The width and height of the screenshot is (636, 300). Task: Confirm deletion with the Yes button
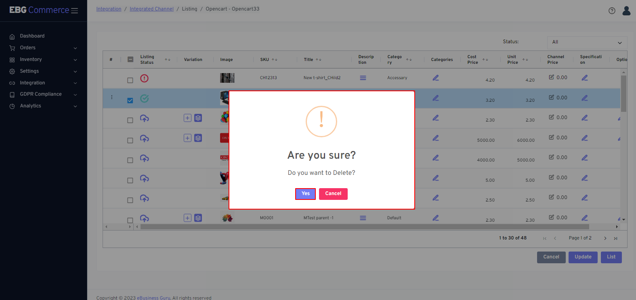click(x=305, y=194)
